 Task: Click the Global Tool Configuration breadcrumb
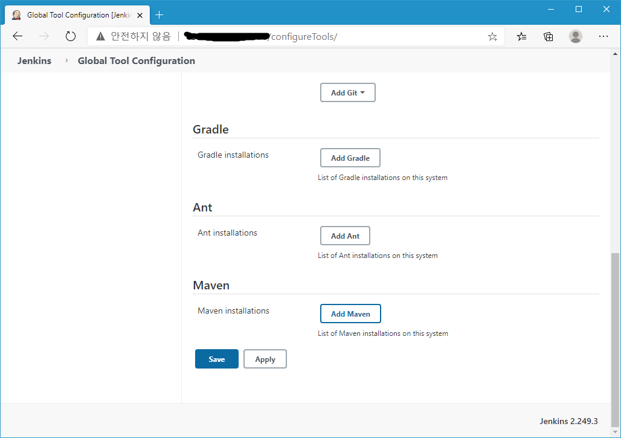coord(137,60)
